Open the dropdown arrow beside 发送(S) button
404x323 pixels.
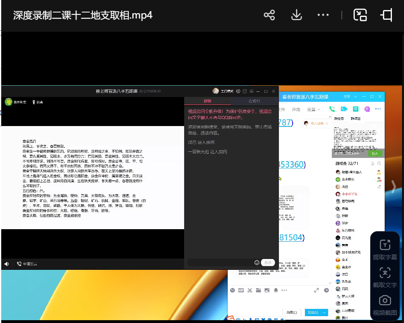click(x=324, y=312)
